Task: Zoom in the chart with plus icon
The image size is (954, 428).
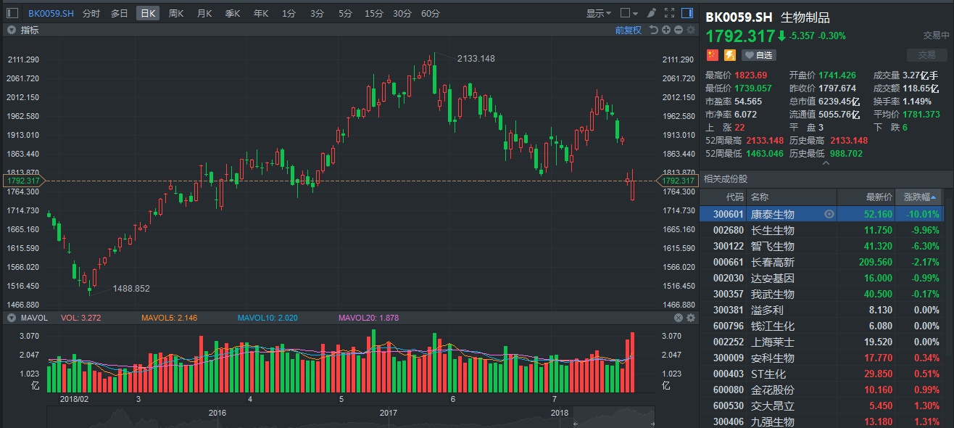Action: click(x=665, y=30)
